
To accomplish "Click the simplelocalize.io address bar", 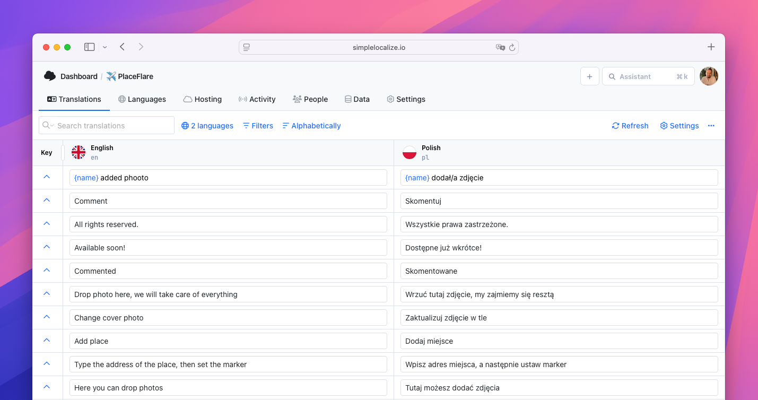I will pyautogui.click(x=379, y=47).
